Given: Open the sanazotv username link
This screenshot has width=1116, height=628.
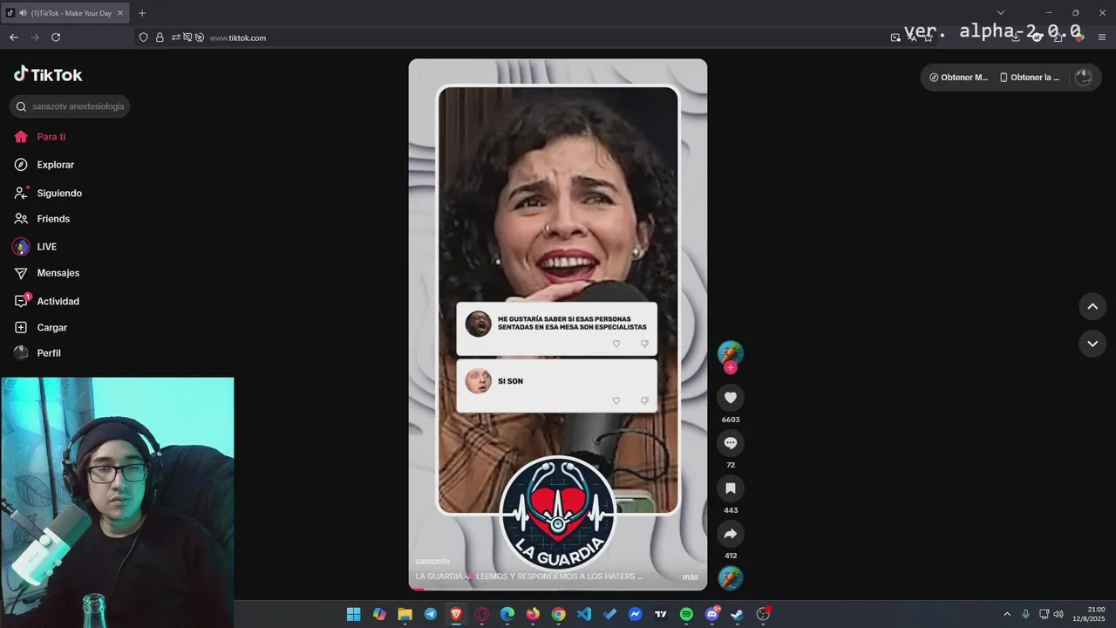Looking at the screenshot, I should (x=432, y=561).
